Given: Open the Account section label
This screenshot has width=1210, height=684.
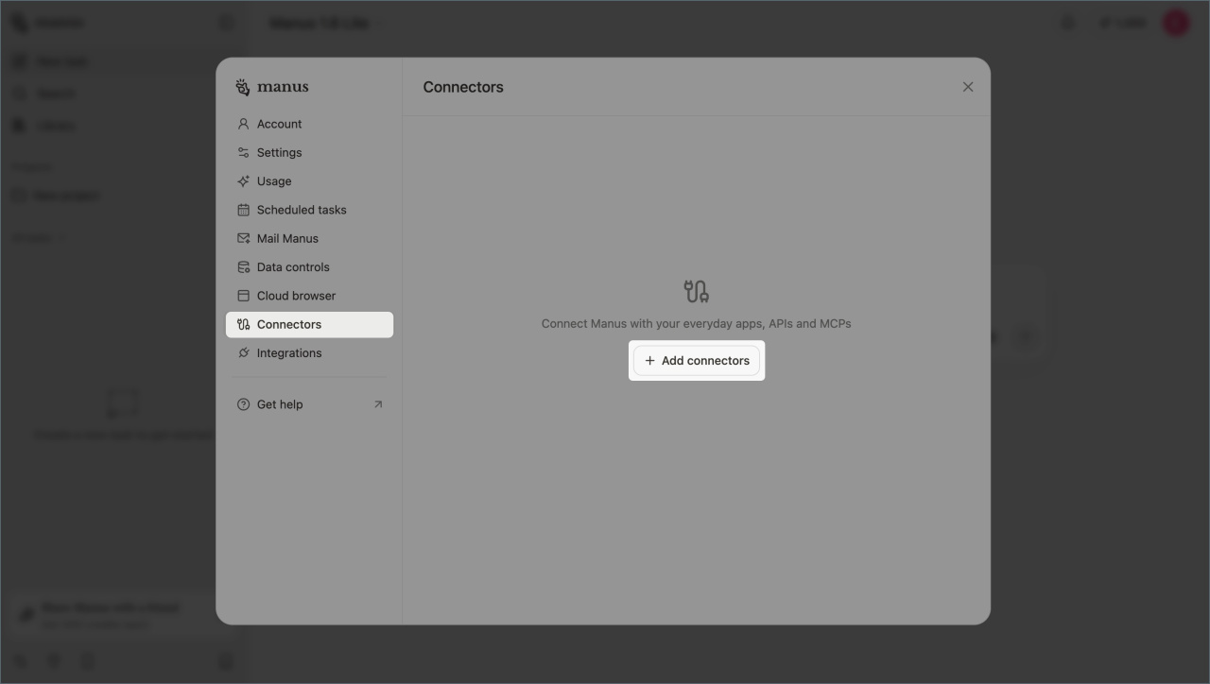Looking at the screenshot, I should coord(280,124).
